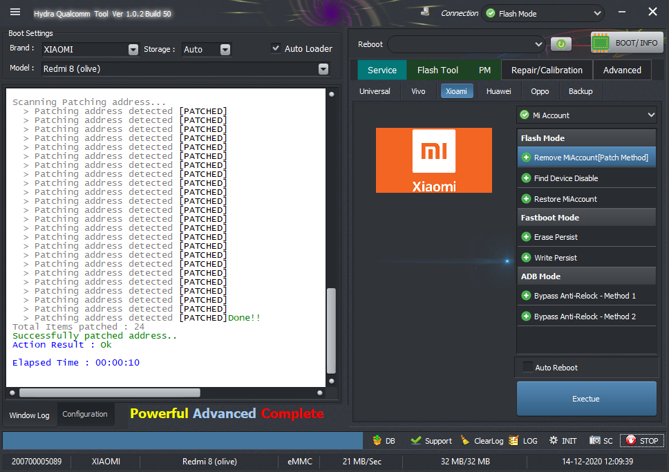Image resolution: width=669 pixels, height=472 pixels.
Task: Click the green reboot refresh icon
Action: tap(560, 44)
